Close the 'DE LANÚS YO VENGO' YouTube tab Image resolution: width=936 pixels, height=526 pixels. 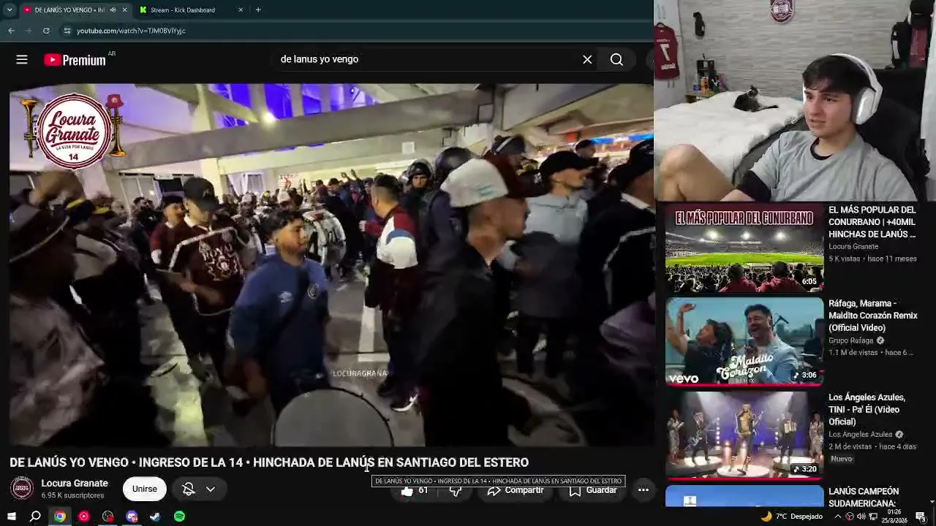coord(124,9)
